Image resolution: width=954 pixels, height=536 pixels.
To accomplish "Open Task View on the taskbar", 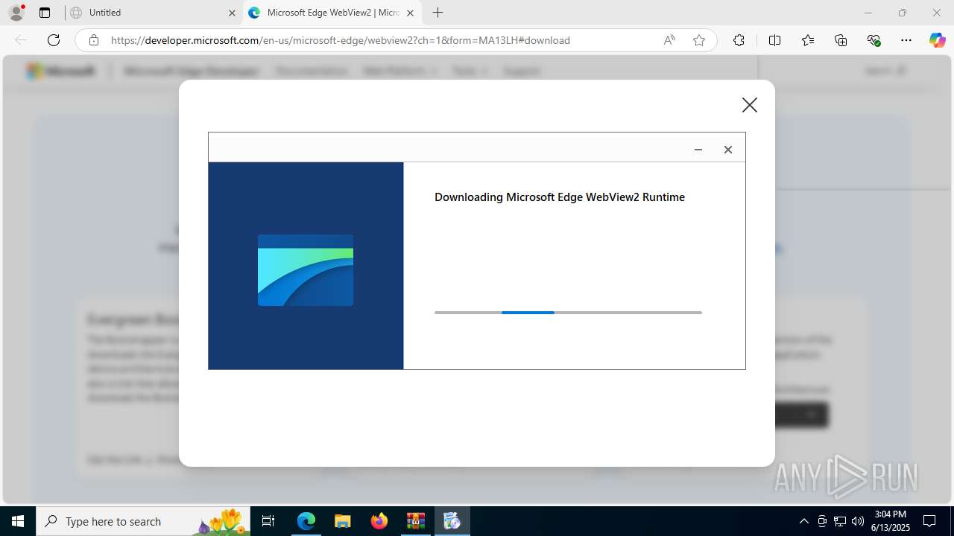I will [x=268, y=521].
